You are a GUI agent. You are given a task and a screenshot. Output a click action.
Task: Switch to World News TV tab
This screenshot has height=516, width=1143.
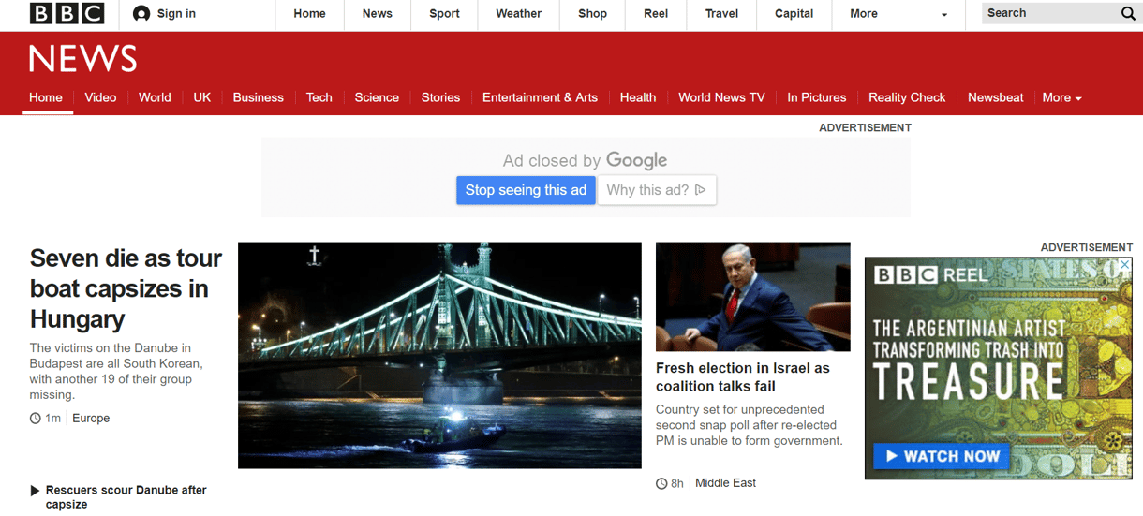pos(721,97)
